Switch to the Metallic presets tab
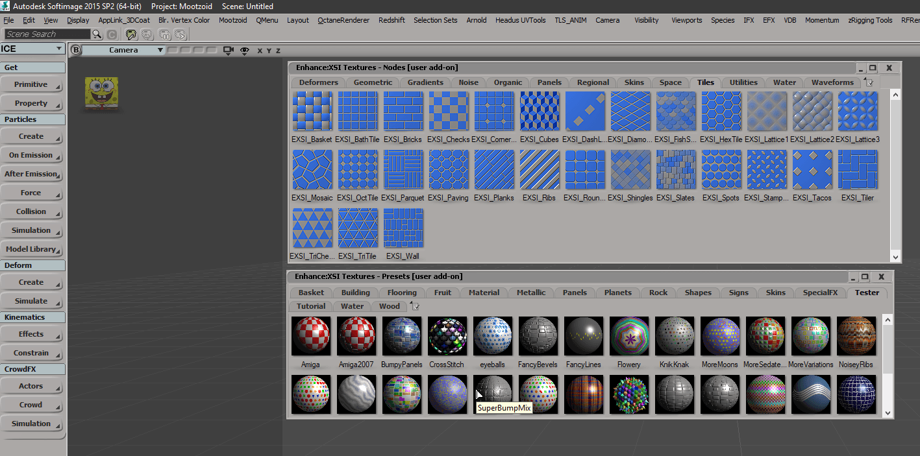920x456 pixels. coord(531,293)
